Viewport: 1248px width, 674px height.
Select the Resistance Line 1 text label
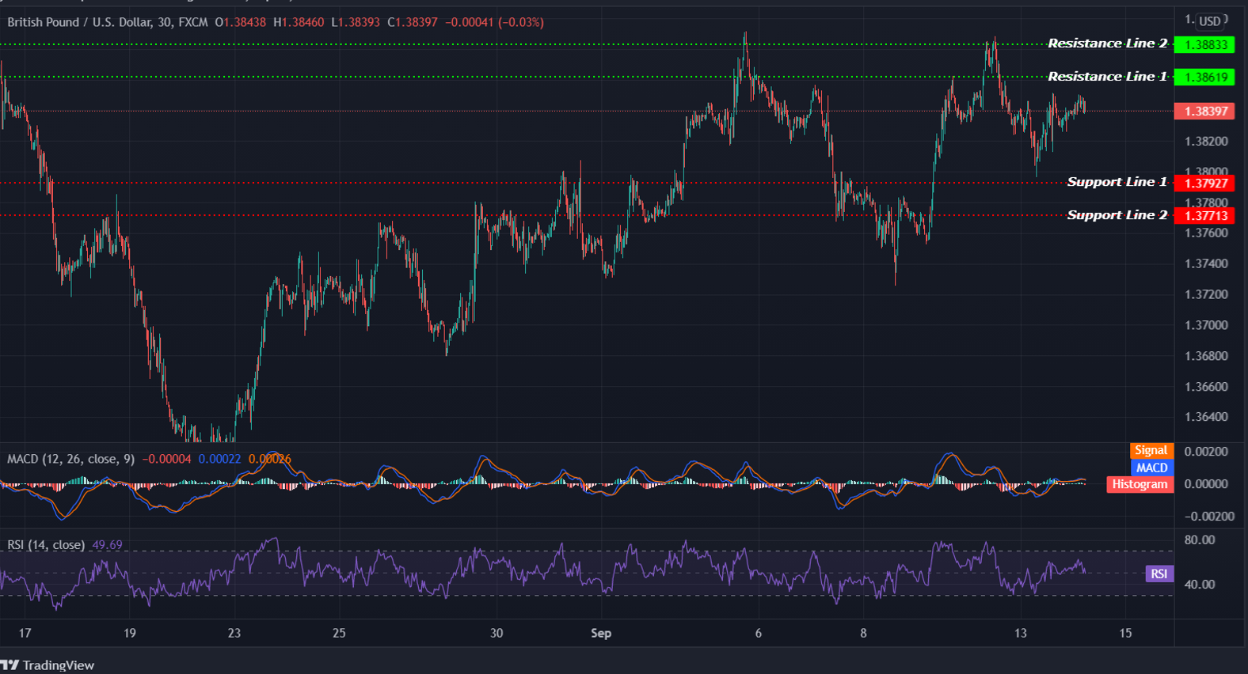pos(1107,77)
